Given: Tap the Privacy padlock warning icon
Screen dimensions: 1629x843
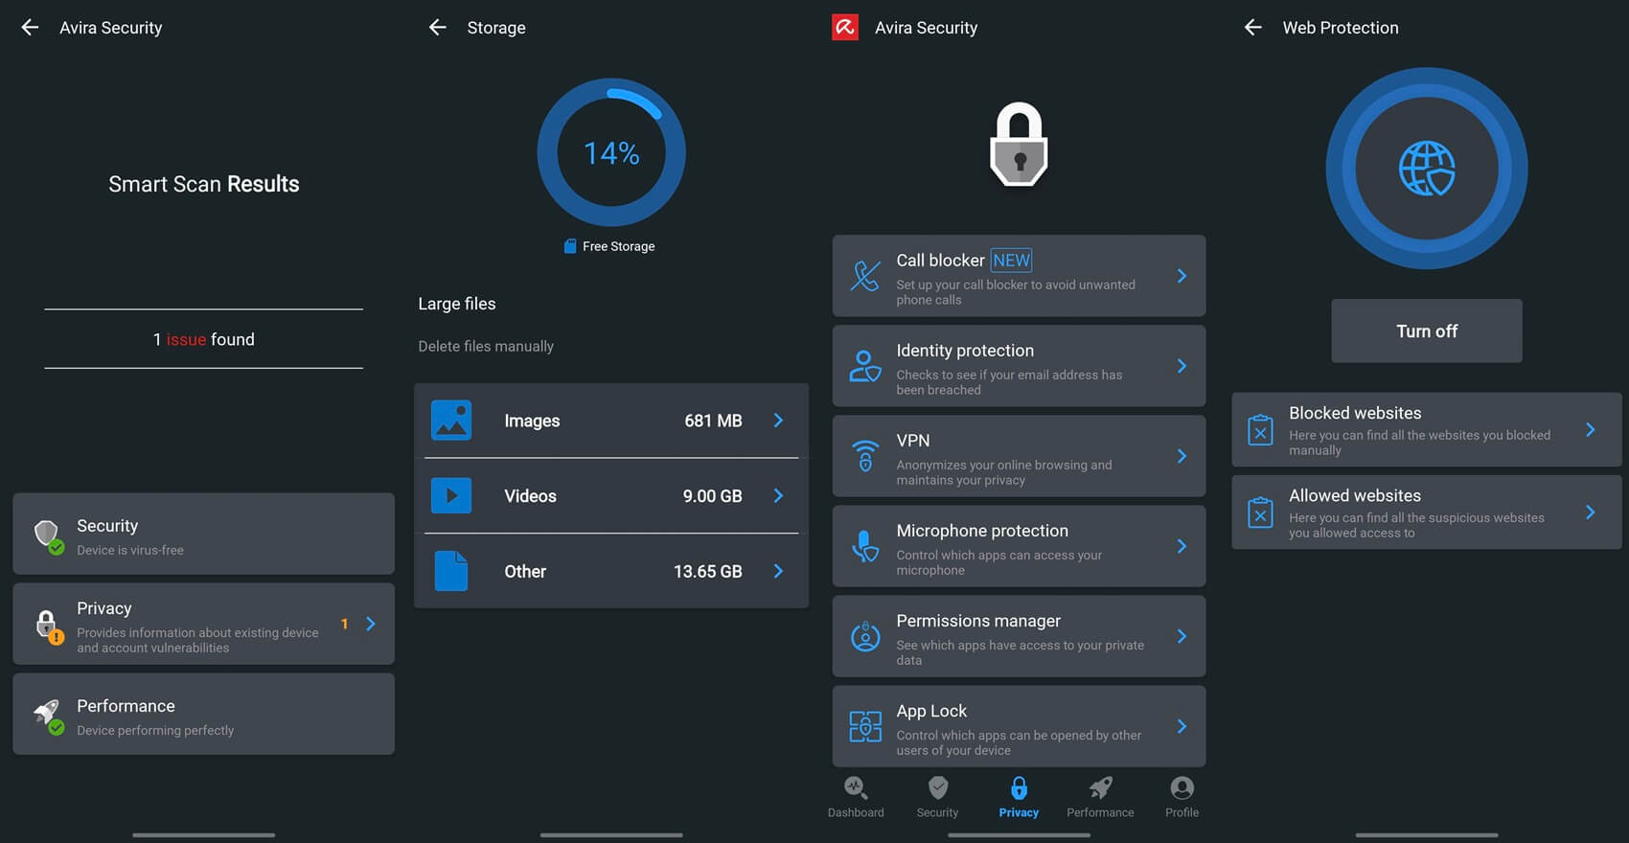Looking at the screenshot, I should [48, 626].
